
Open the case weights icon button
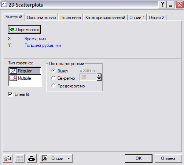point(32,158)
